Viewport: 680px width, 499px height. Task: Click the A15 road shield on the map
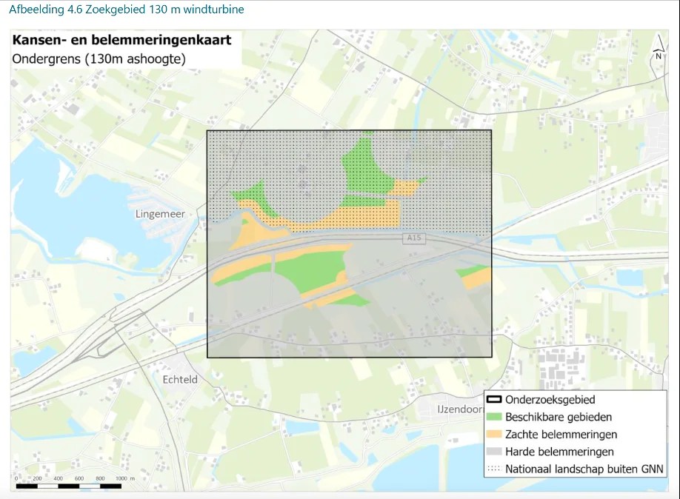coord(414,238)
